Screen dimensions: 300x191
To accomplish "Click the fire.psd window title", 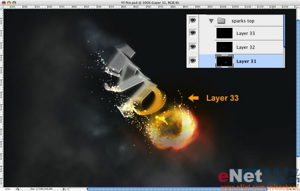I will tap(152, 3).
